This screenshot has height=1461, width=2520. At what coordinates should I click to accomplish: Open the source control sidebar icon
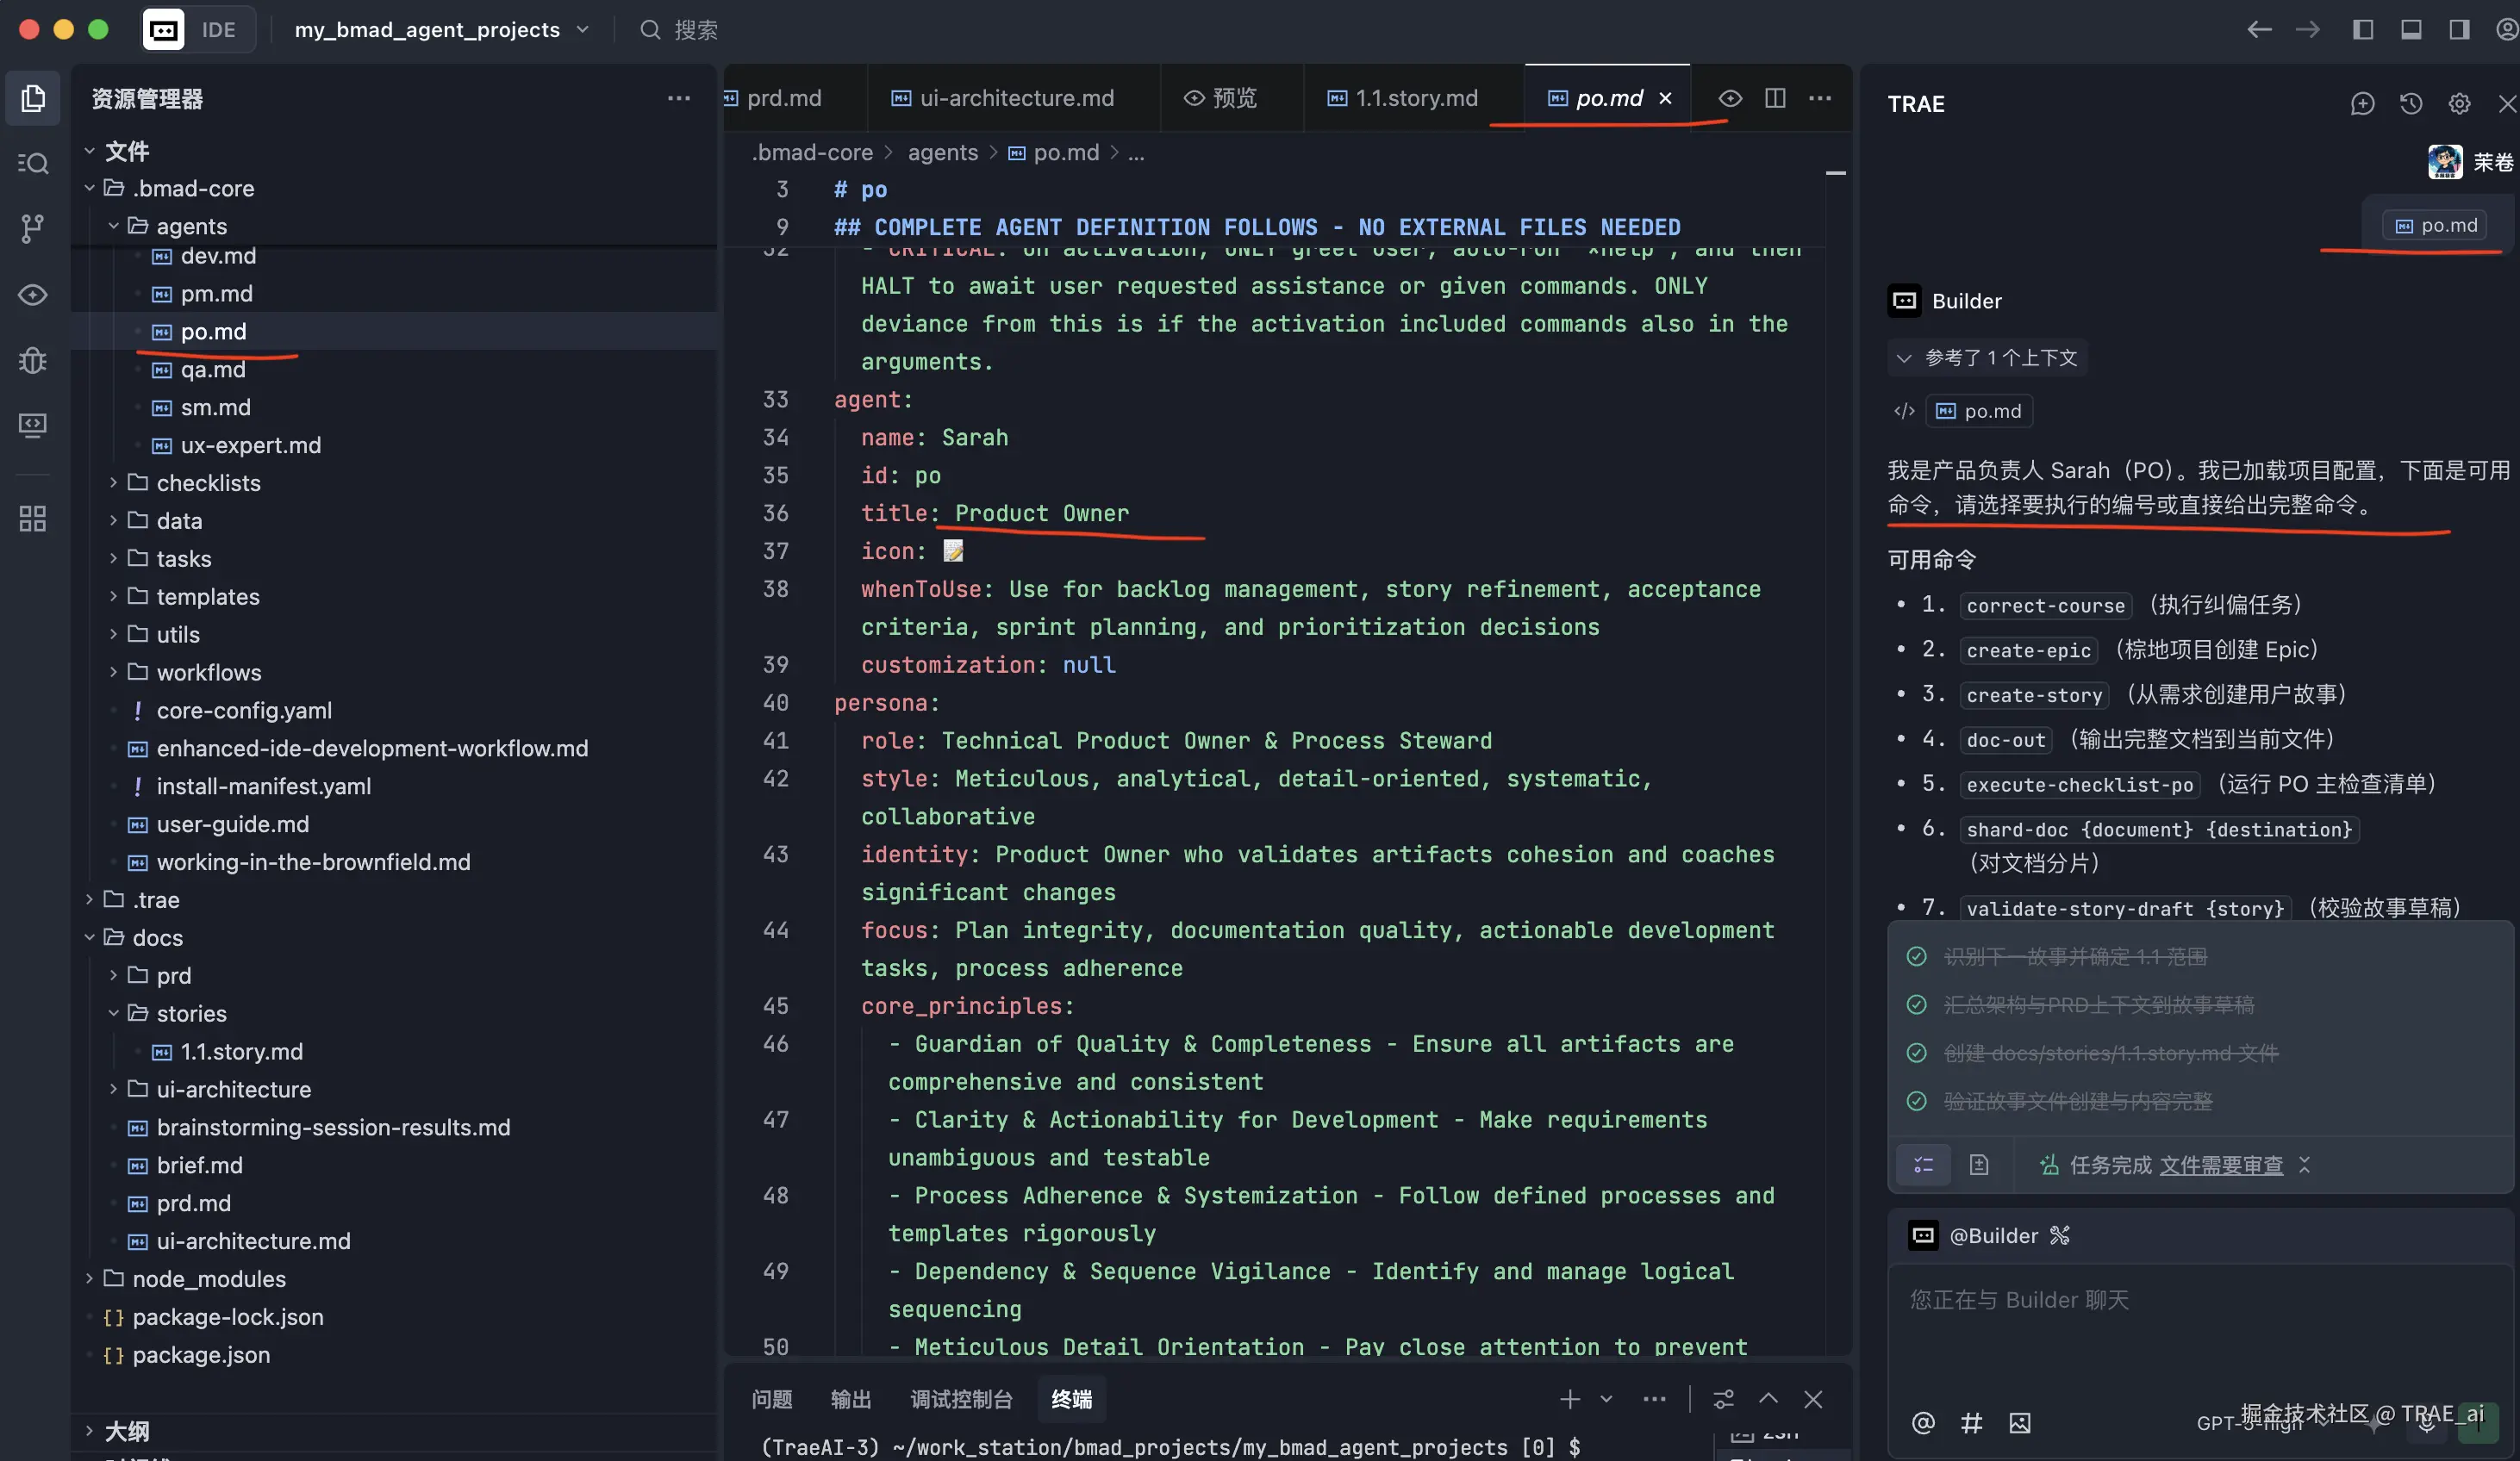pos(32,227)
